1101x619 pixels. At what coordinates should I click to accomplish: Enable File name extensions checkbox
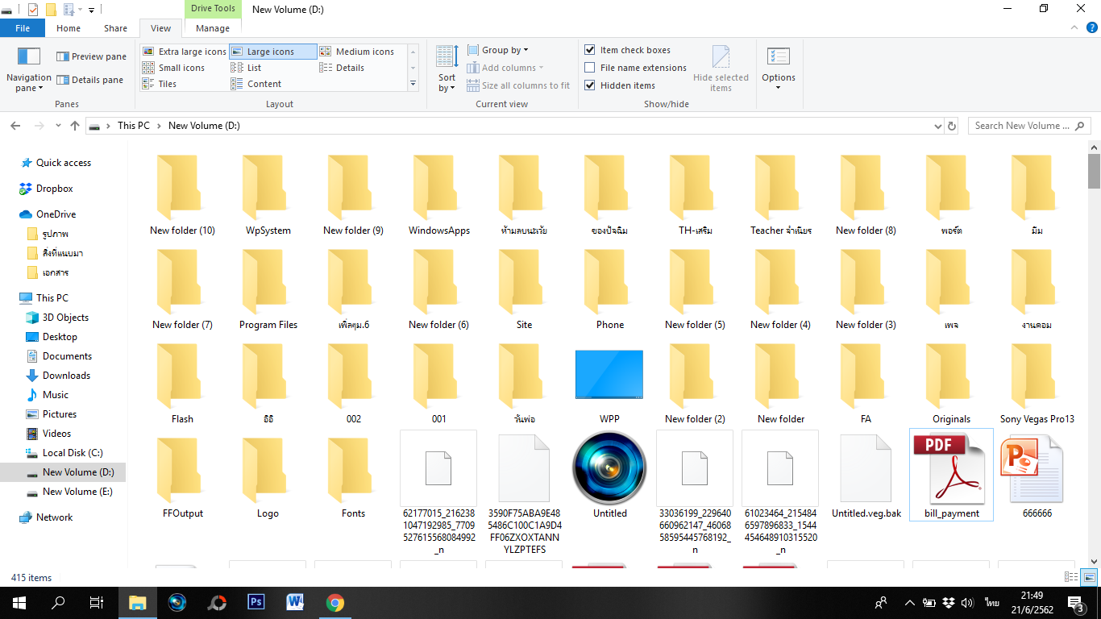click(x=590, y=68)
